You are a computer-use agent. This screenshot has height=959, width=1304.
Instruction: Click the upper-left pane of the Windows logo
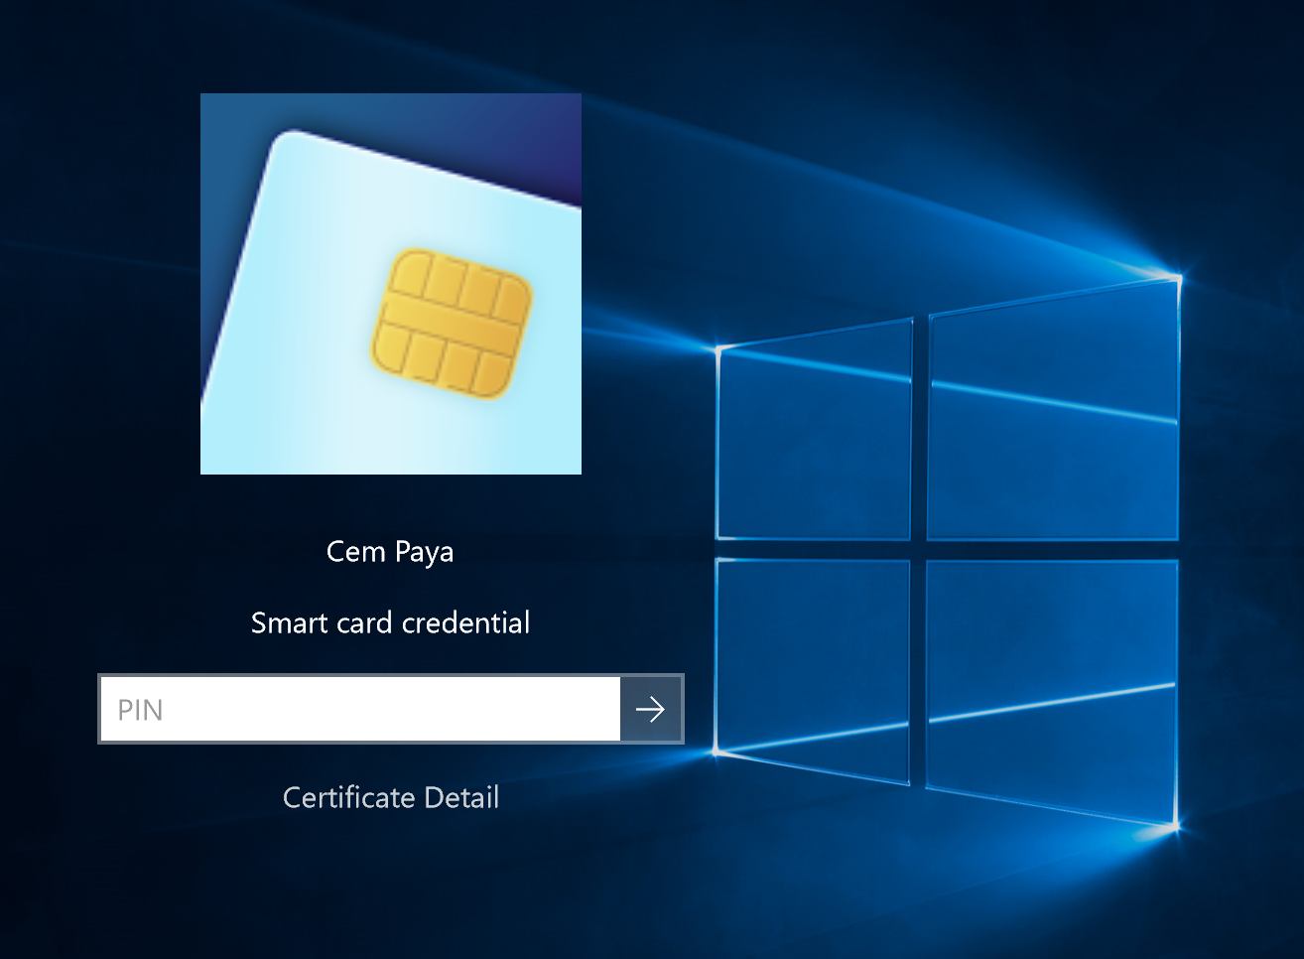(814, 437)
